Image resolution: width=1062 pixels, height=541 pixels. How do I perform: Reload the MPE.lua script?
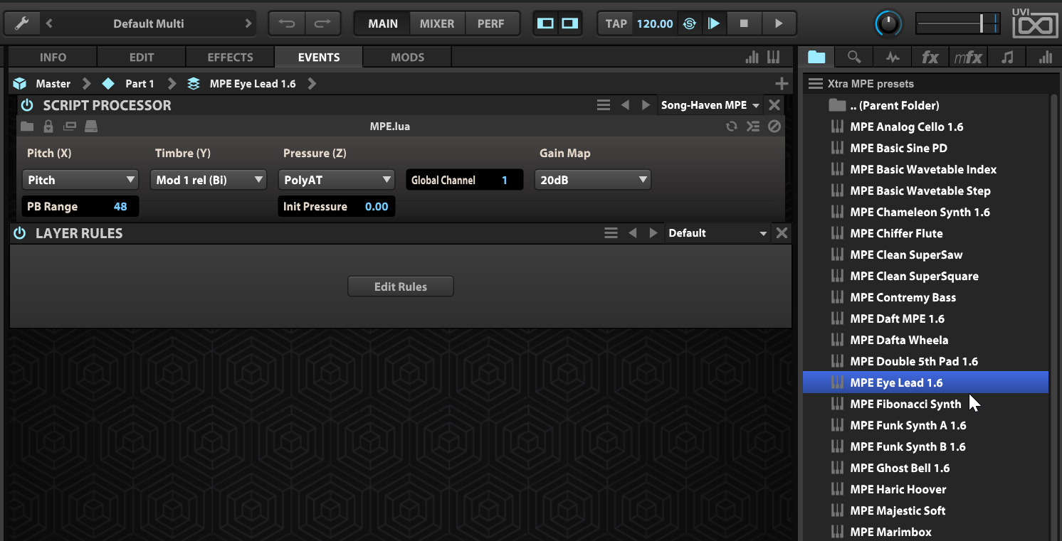[731, 127]
